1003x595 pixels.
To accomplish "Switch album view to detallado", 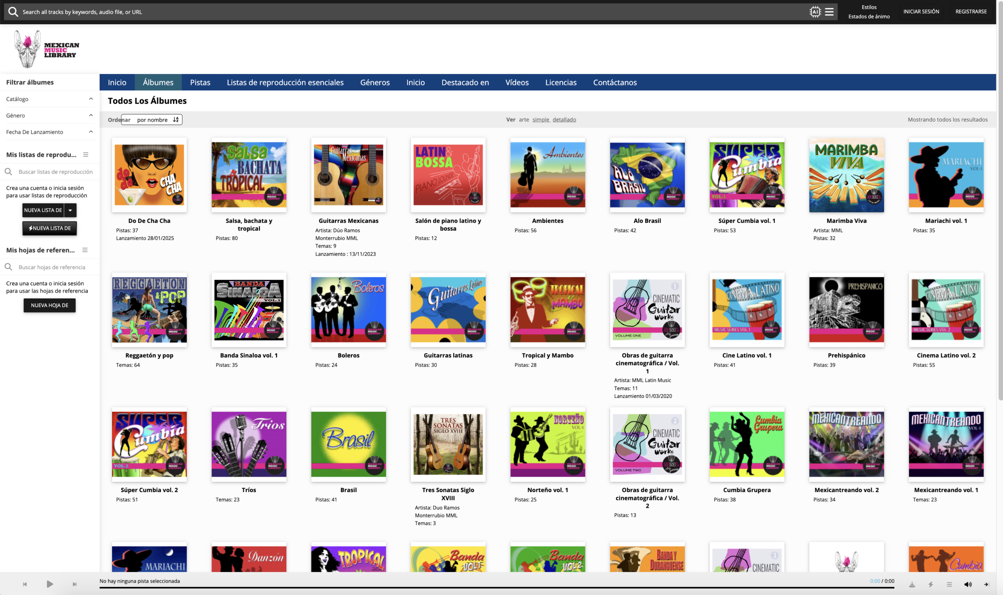I will click(x=564, y=119).
